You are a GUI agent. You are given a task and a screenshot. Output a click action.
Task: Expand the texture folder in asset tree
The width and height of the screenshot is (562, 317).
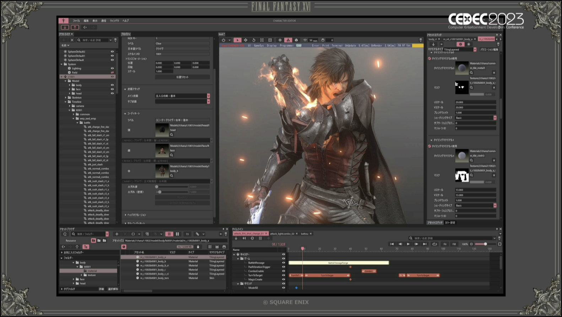[82, 275]
